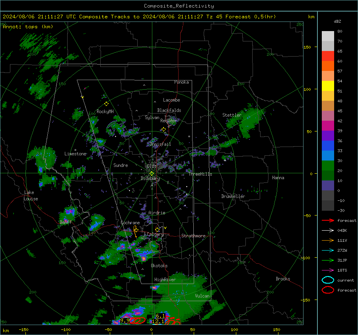Screen dimensions: 358x335
Task: Click the 'Annot: tops (km)' label
Action: pyautogui.click(x=28, y=27)
